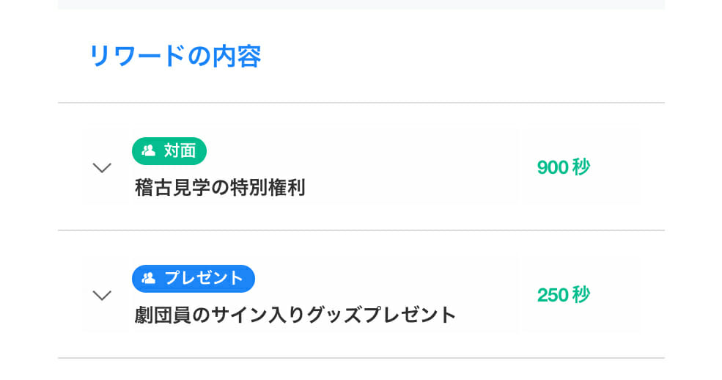Open the 劇団員のサイン入りグッズプレゼント reward title
The height and width of the screenshot is (380, 722).
tap(295, 315)
